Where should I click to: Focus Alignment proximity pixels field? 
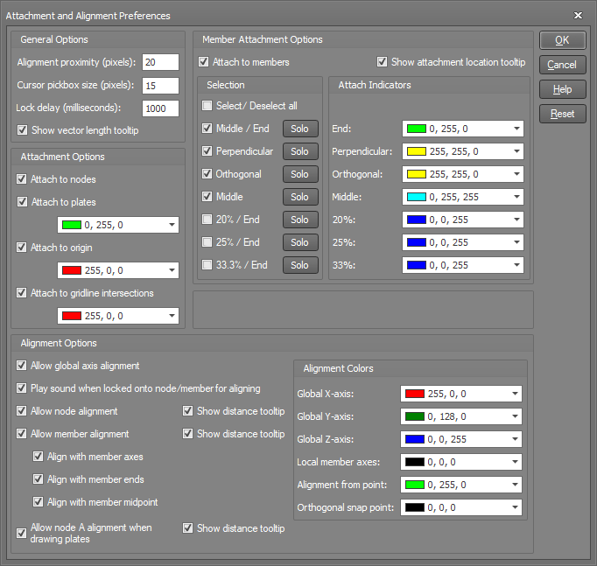[160, 62]
